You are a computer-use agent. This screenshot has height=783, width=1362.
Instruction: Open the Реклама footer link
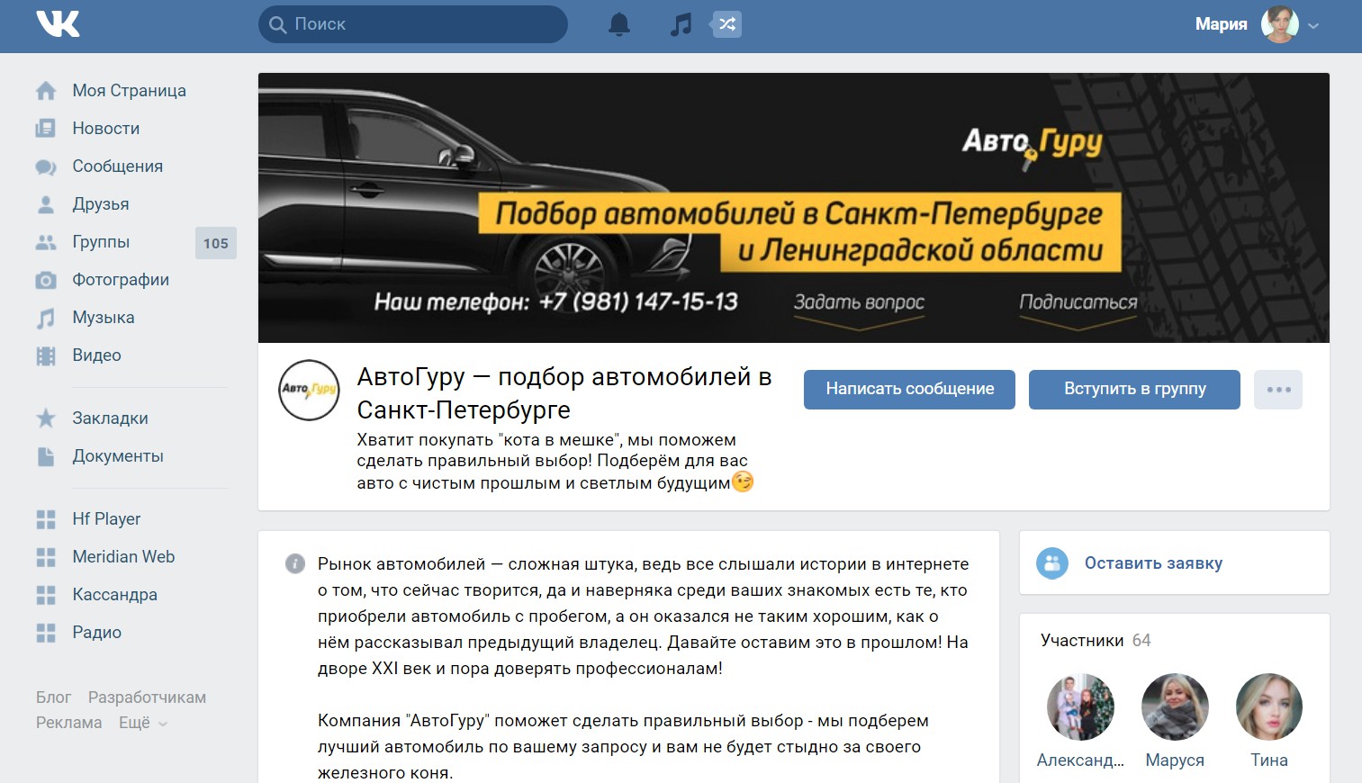coord(68,723)
